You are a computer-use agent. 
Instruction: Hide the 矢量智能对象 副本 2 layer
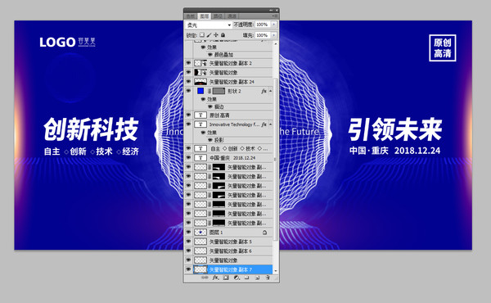pos(188,63)
